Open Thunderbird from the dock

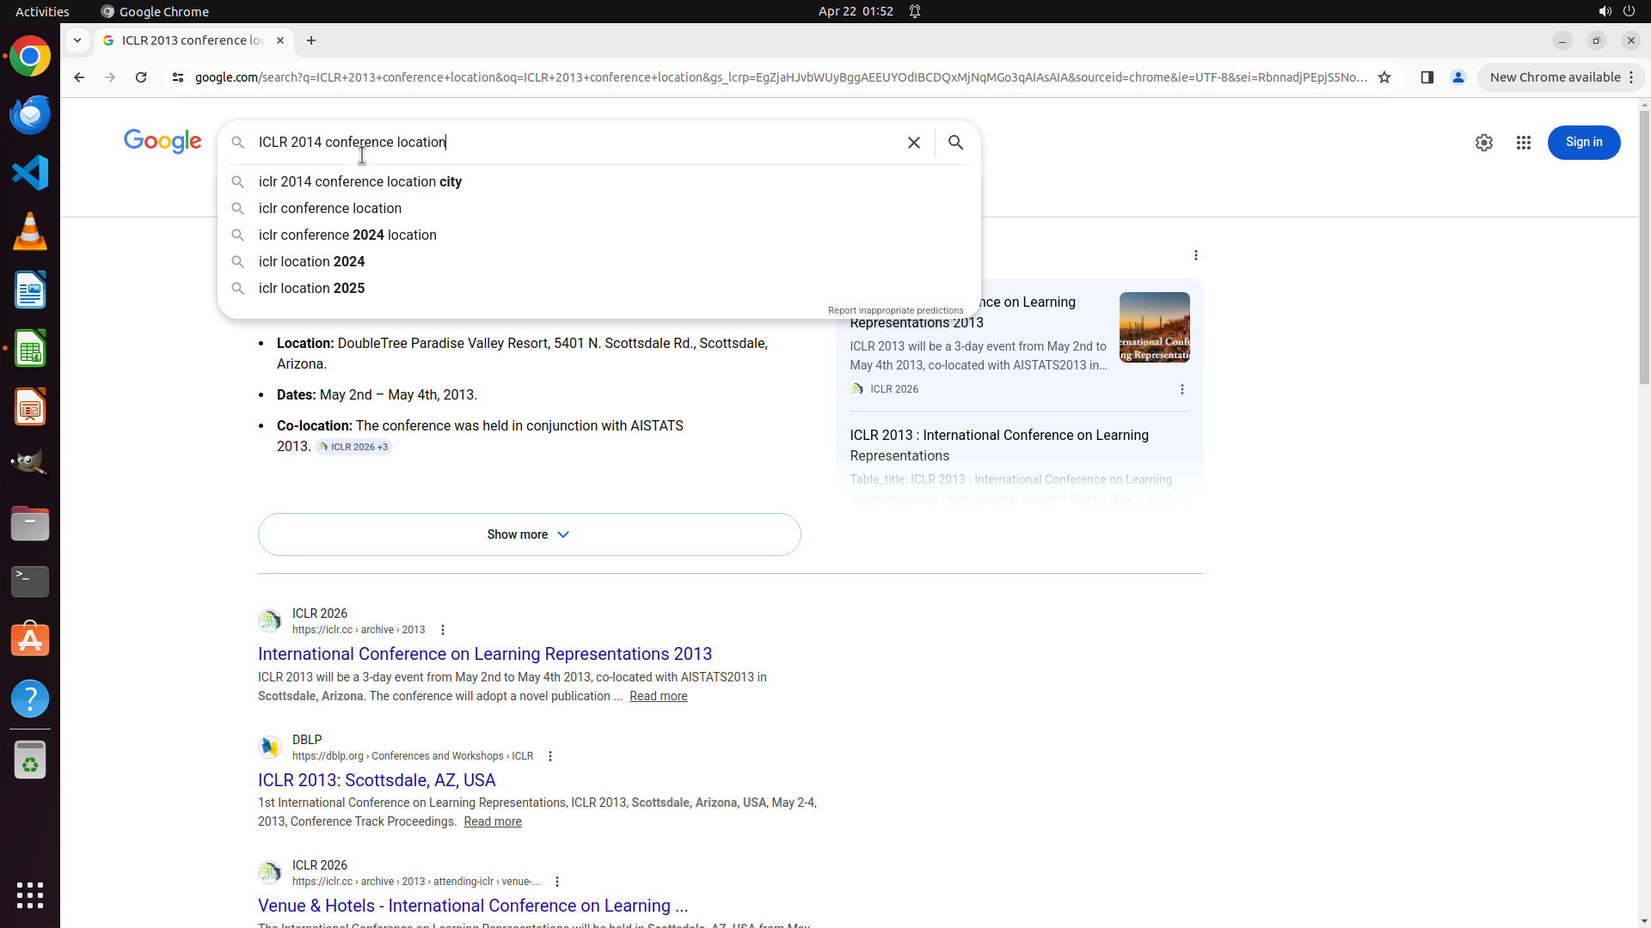[30, 114]
